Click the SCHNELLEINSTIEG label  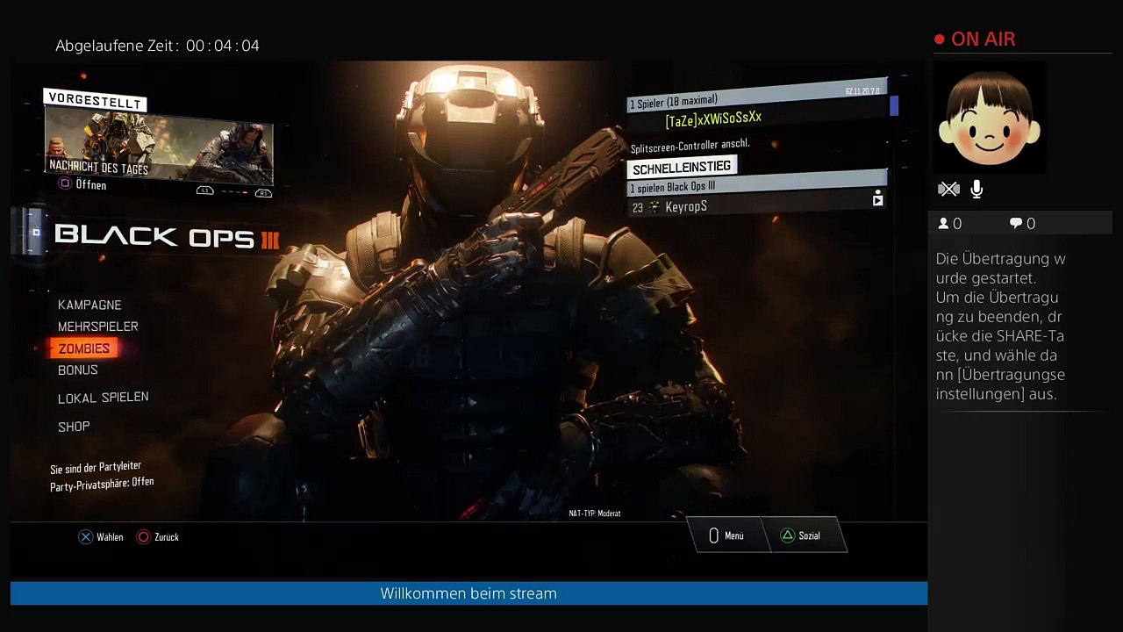point(682,168)
